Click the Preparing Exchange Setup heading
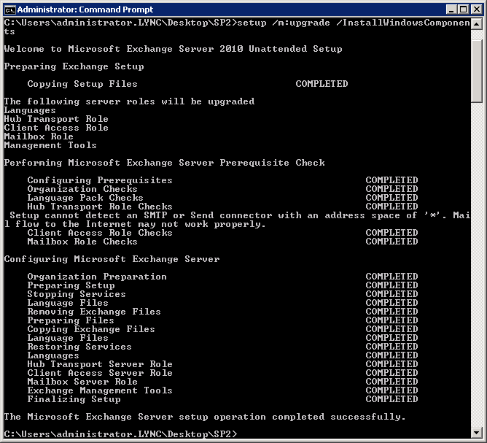Viewport: 487px width, 443px height. click(74, 66)
